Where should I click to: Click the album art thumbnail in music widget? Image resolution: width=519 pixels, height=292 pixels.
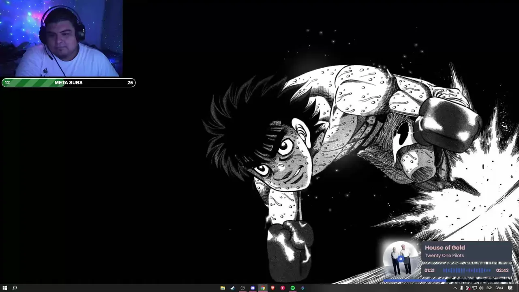pos(401,260)
